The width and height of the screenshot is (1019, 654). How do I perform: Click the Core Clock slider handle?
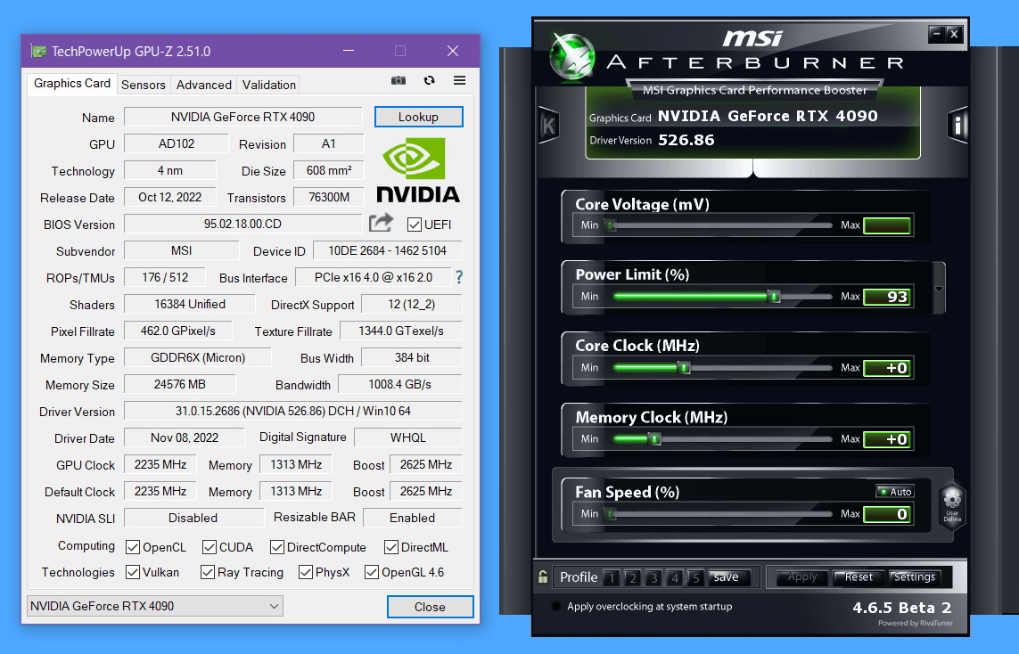point(684,368)
